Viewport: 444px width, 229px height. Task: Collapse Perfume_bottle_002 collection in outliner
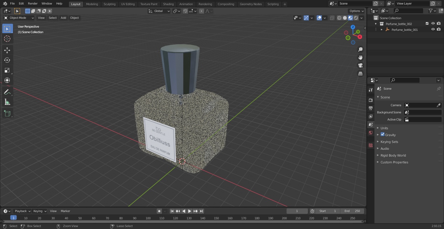376,24
